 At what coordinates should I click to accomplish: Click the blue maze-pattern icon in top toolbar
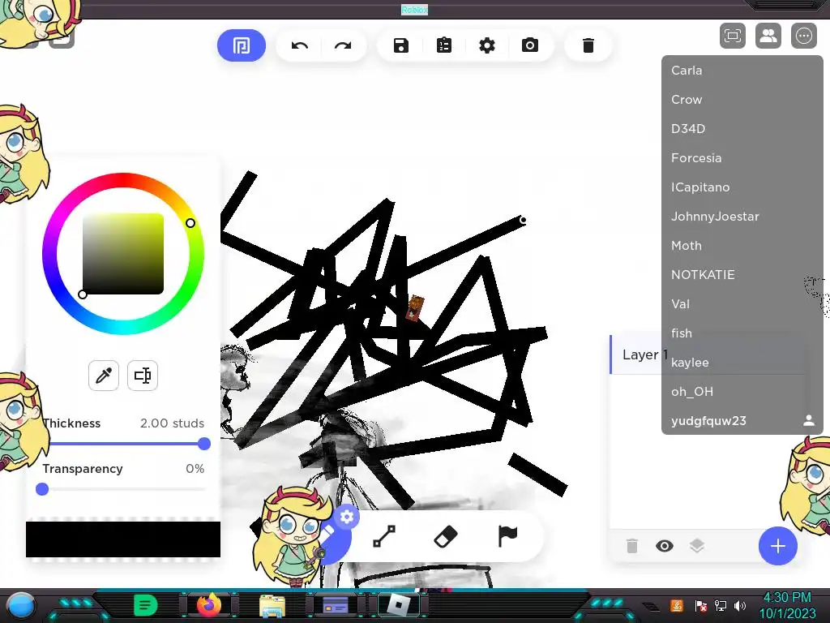coord(242,45)
